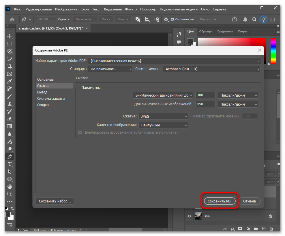
Task: Select the Hand tool
Action: click(x=10, y=187)
